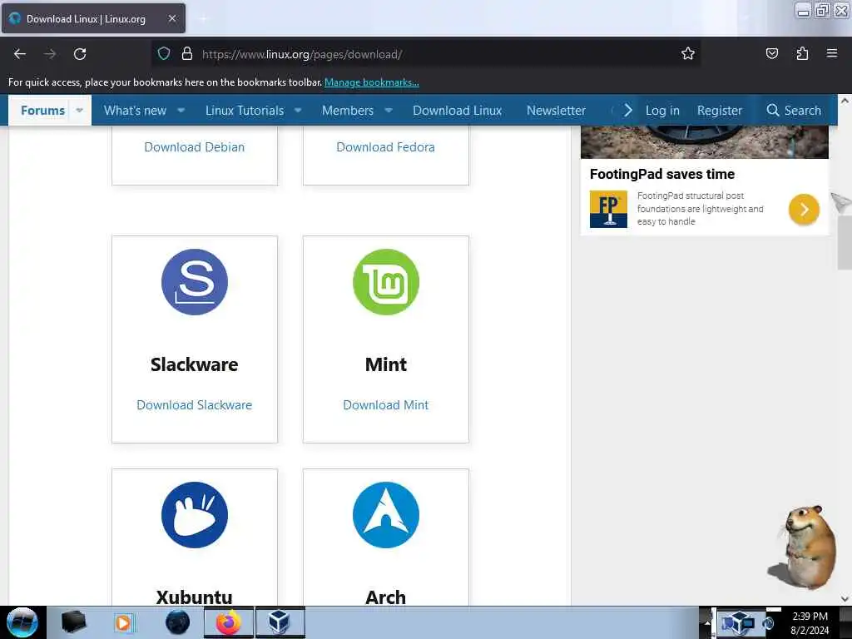Open the media player taskbar icon
Viewport: 852px width, 639px height.
[x=124, y=622]
